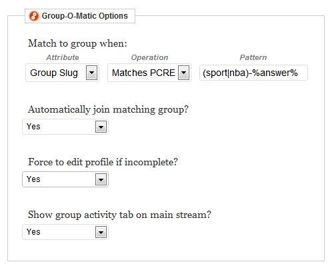
Task: Click the Force to edit profile label
Action: coord(103,162)
